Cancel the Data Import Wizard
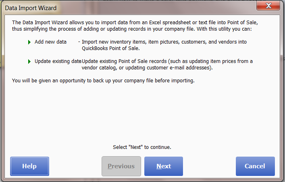This screenshot has height=182, width=285. (255, 166)
